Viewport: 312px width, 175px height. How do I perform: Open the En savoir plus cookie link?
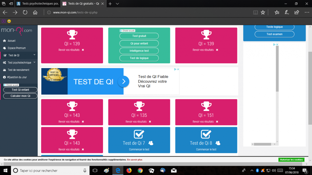click(134, 160)
